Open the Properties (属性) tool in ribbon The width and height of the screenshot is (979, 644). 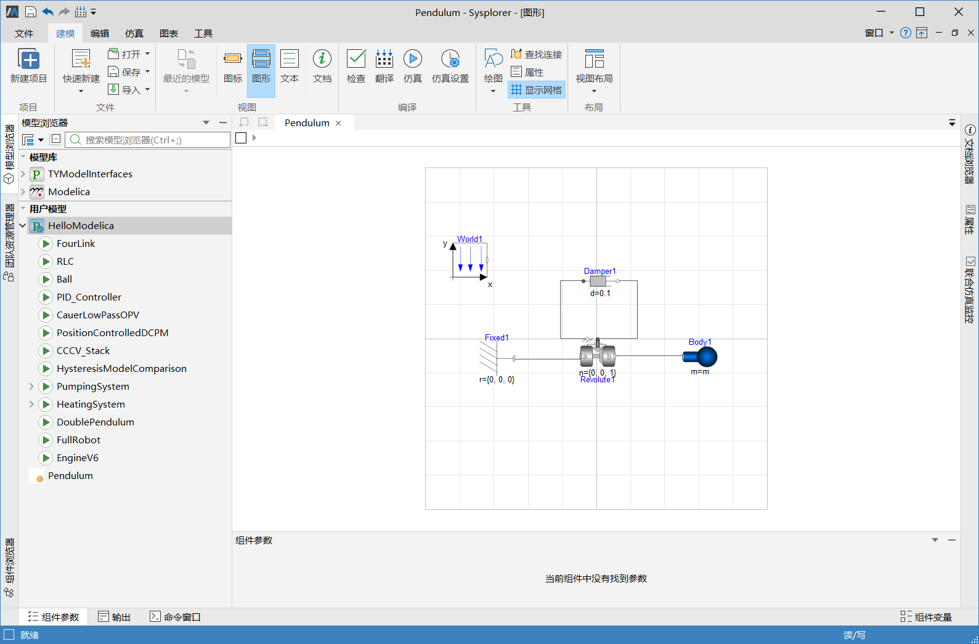tap(527, 72)
